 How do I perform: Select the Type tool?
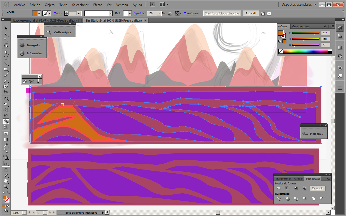(x=6, y=58)
